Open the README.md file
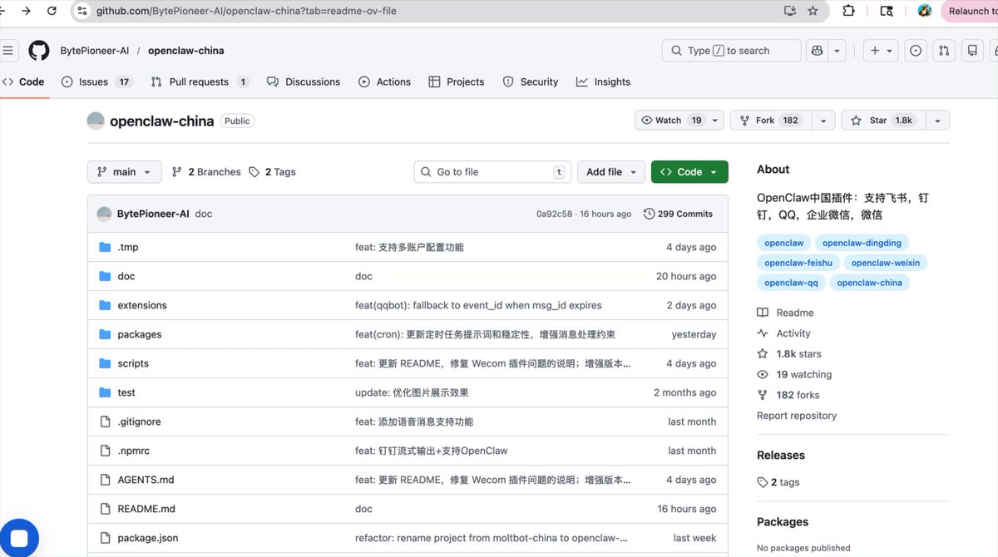 (146, 509)
